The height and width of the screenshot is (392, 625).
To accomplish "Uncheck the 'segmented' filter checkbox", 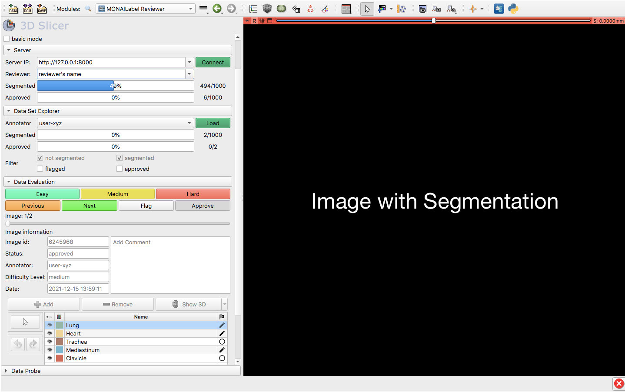I will (x=120, y=158).
